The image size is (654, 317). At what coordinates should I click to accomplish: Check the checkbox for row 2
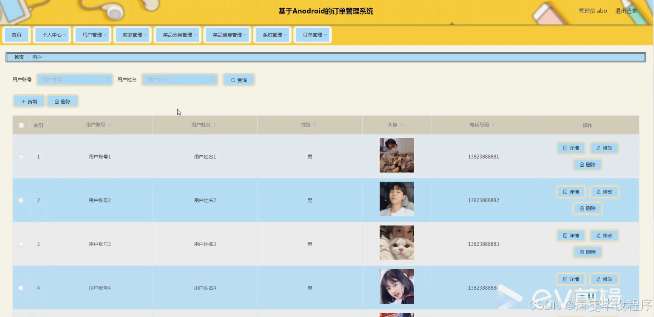(x=21, y=200)
